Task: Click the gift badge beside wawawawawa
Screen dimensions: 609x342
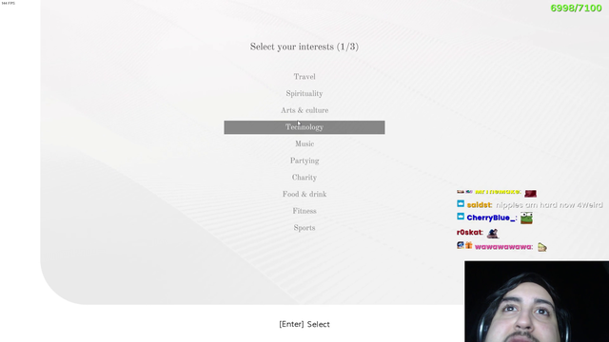Action: pyautogui.click(x=469, y=245)
